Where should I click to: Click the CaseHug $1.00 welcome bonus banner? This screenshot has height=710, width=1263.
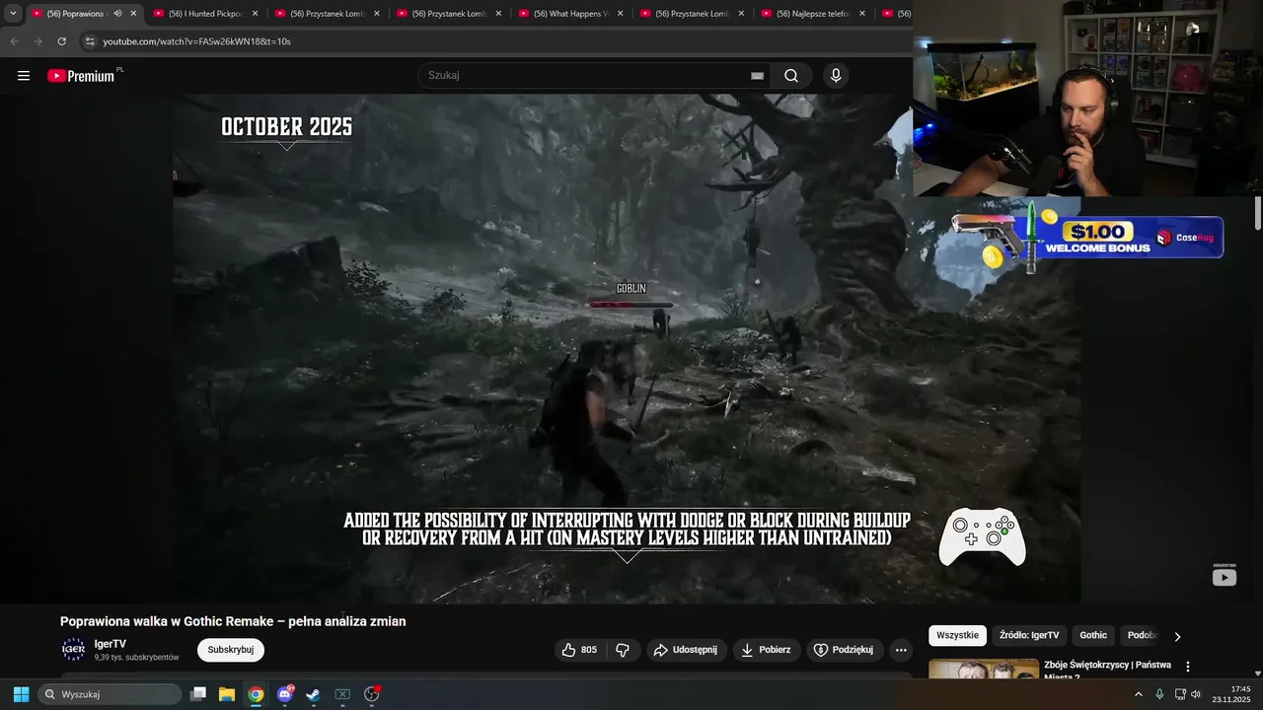(1087, 238)
